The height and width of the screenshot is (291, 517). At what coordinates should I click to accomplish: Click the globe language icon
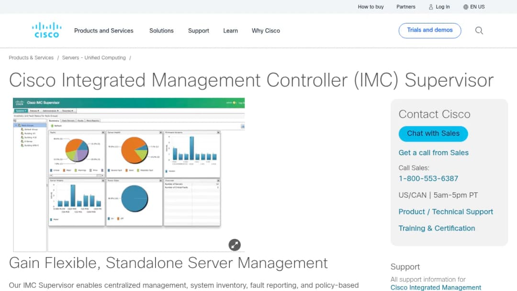[466, 7]
